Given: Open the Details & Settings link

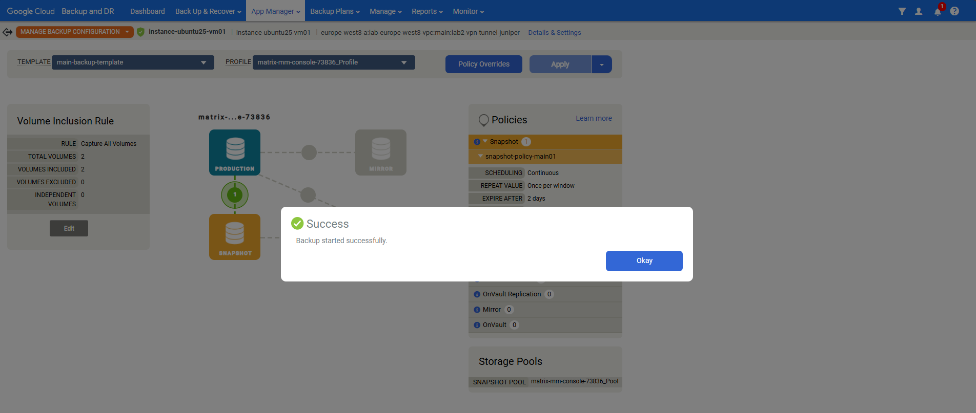Looking at the screenshot, I should (555, 33).
